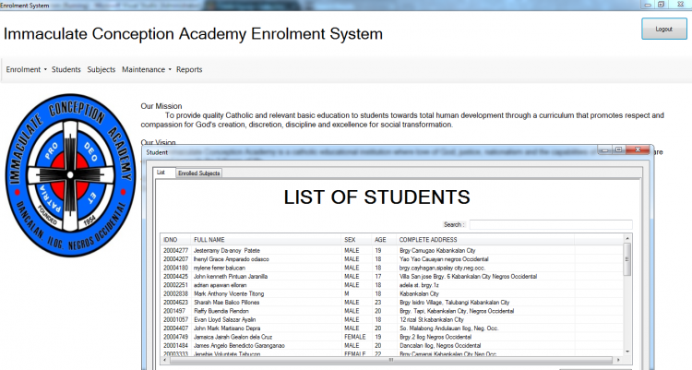The image size is (692, 370).
Task: Select James Angelo Benedicto Garanganao row
Action: pyautogui.click(x=392, y=345)
